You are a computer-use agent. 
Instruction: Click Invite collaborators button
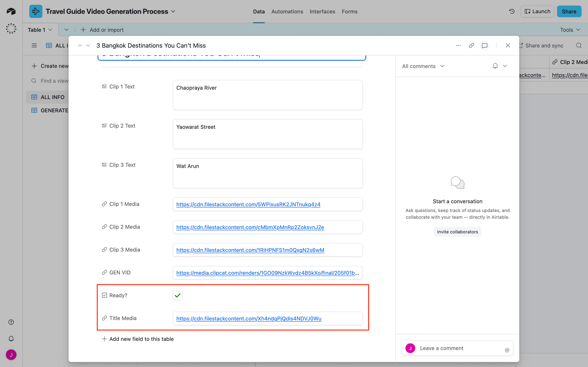pos(457,232)
